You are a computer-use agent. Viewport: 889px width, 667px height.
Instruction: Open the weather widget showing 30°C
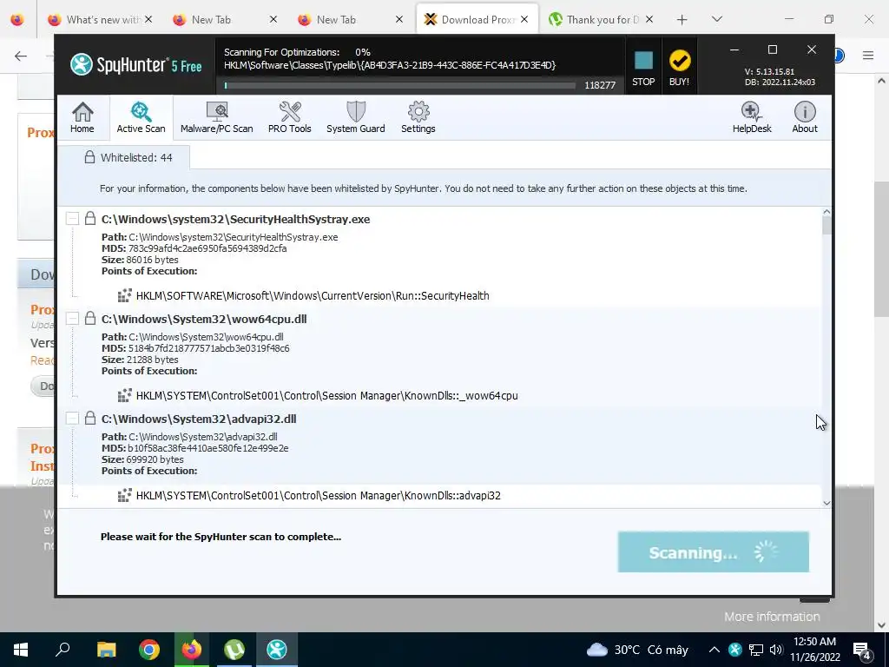(x=637, y=650)
